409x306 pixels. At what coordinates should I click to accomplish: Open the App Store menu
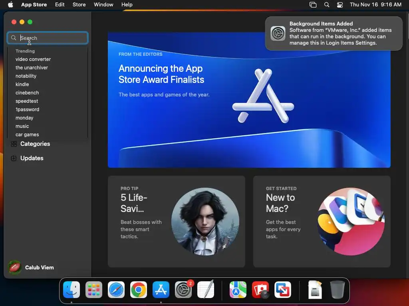tap(34, 4)
